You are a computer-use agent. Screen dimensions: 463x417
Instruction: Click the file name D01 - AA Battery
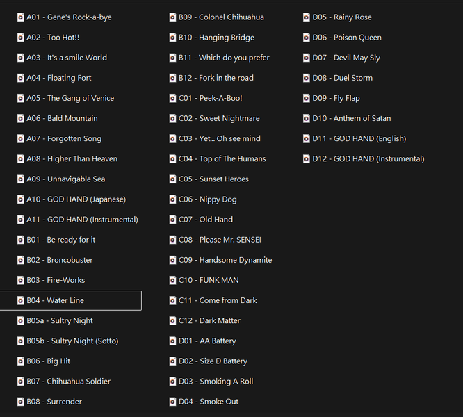coord(207,341)
